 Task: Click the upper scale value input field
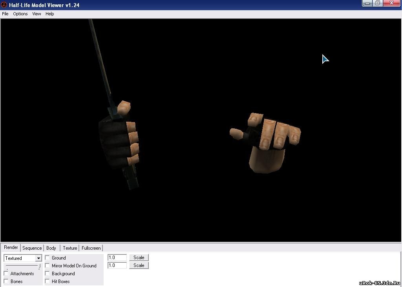coord(117,258)
